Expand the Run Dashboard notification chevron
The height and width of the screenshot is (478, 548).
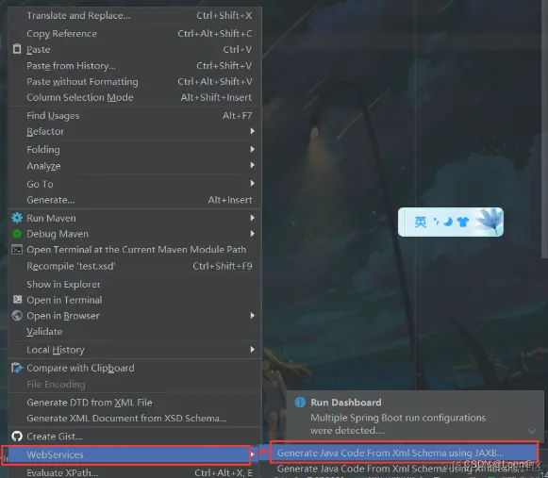532,431
